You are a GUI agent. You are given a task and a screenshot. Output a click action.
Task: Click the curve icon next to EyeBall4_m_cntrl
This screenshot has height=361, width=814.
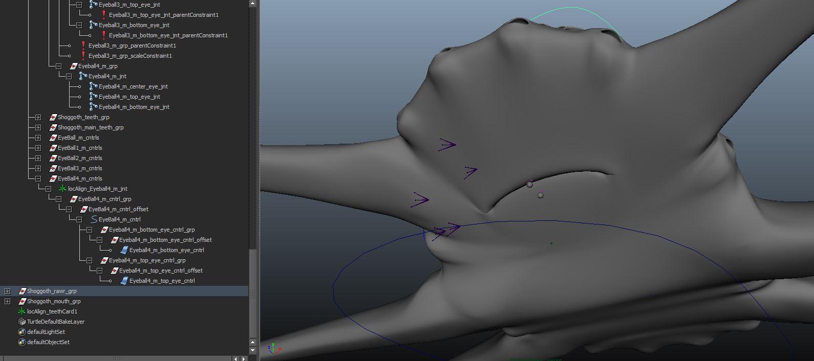click(x=93, y=219)
